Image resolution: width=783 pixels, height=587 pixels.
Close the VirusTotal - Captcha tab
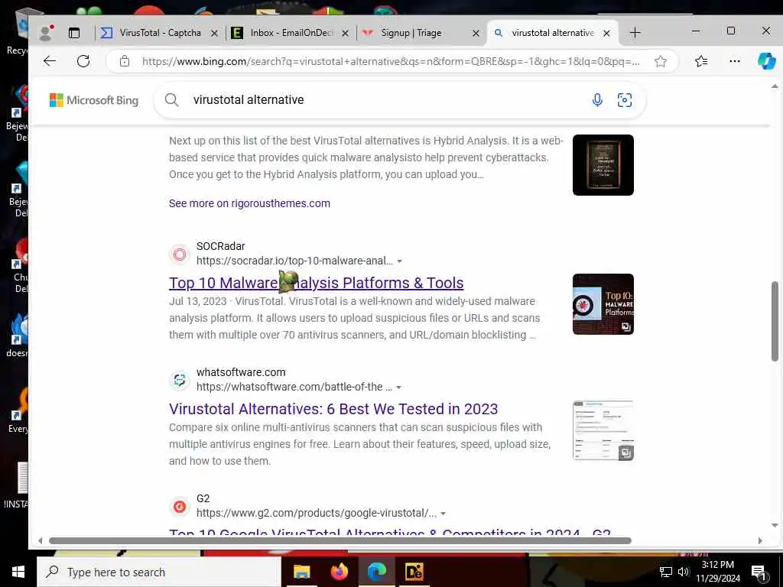click(x=214, y=34)
